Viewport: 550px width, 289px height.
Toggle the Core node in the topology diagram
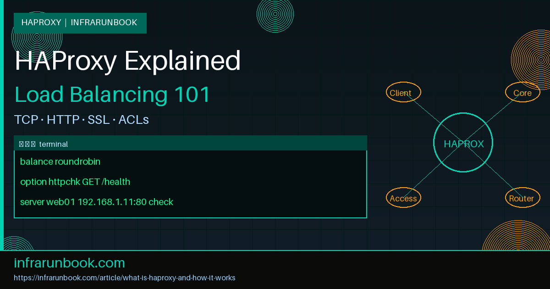coord(522,92)
